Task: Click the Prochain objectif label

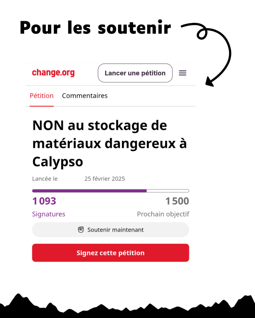Action: [x=163, y=214]
